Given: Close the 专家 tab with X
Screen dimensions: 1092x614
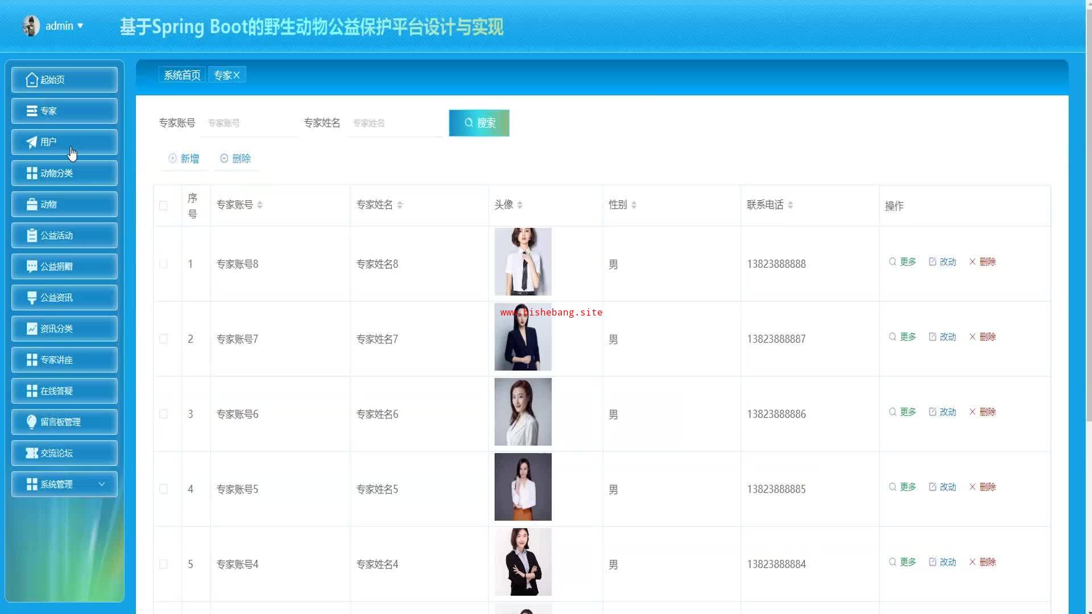Looking at the screenshot, I should coord(237,75).
